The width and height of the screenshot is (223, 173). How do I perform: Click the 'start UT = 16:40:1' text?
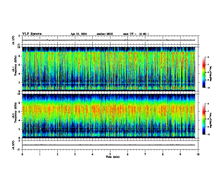click(136, 34)
